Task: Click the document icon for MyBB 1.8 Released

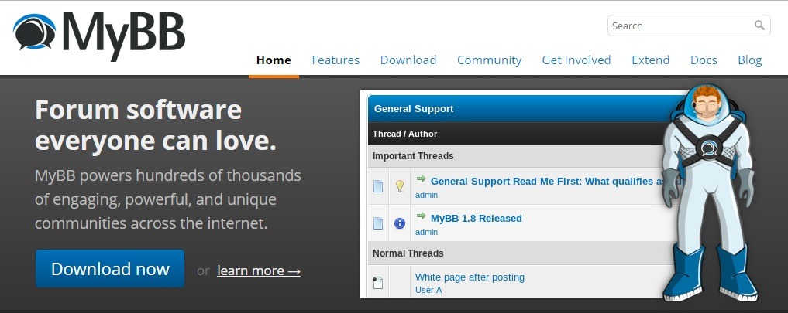Action: [378, 223]
